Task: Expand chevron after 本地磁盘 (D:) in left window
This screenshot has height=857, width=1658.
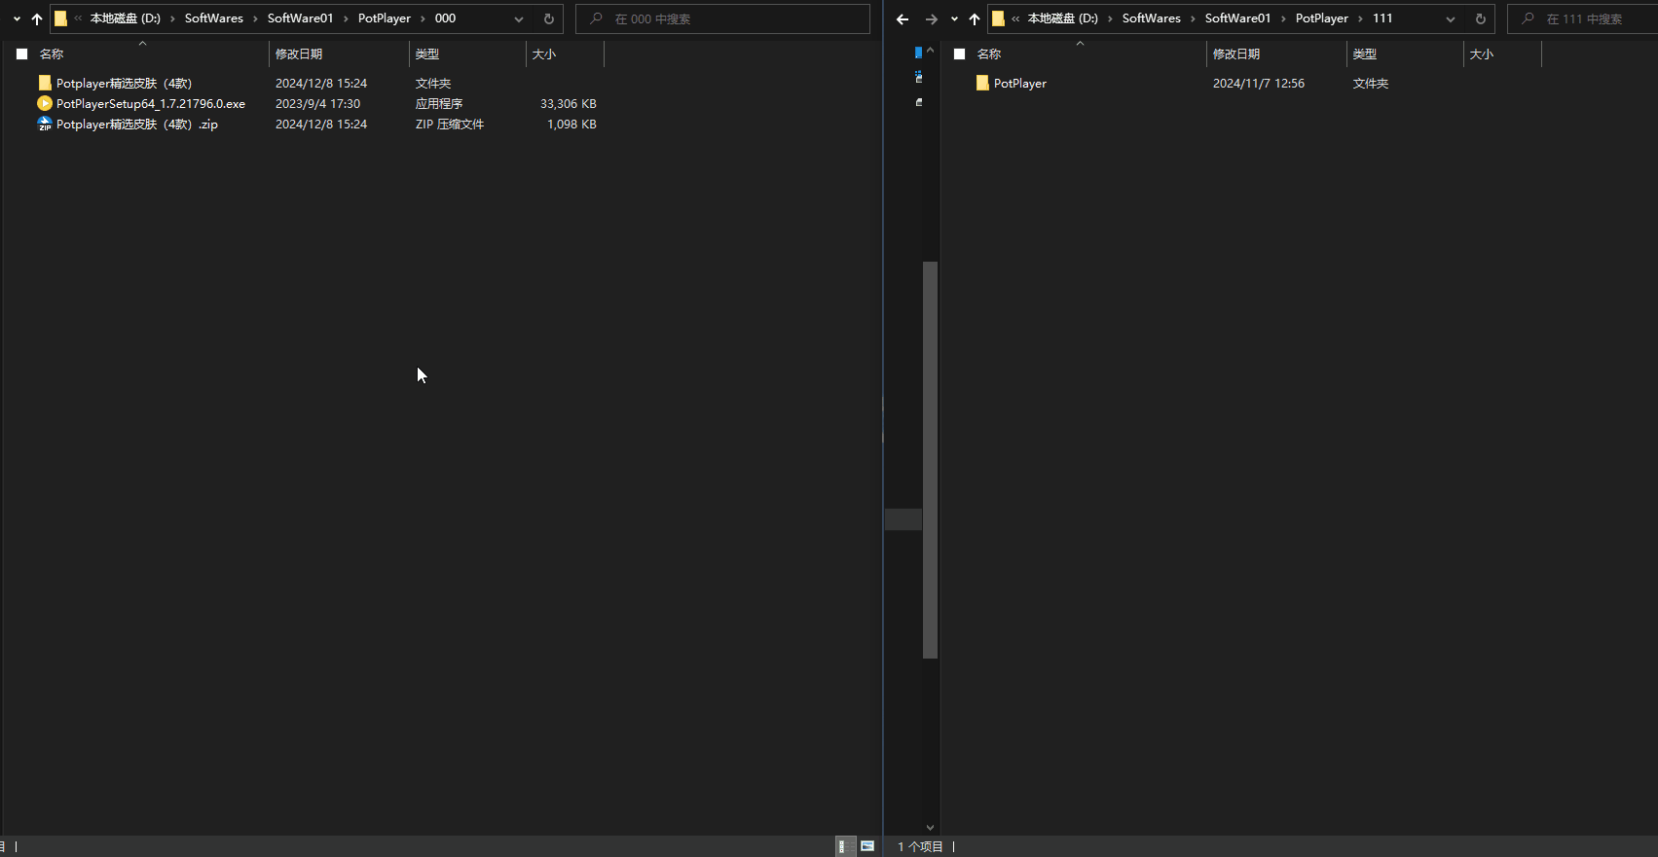Action: [x=172, y=18]
